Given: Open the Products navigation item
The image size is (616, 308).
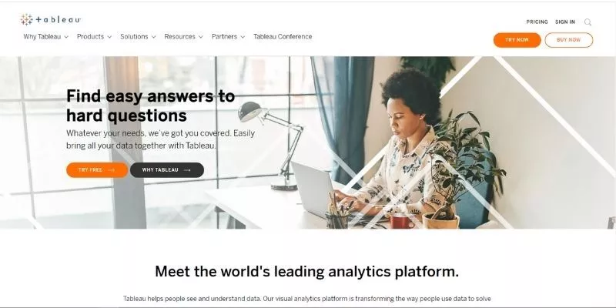Looking at the screenshot, I should (x=90, y=36).
